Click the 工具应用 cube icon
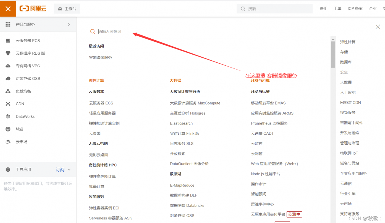Image resolution: width=385 pixels, height=223 pixels. tap(8, 170)
